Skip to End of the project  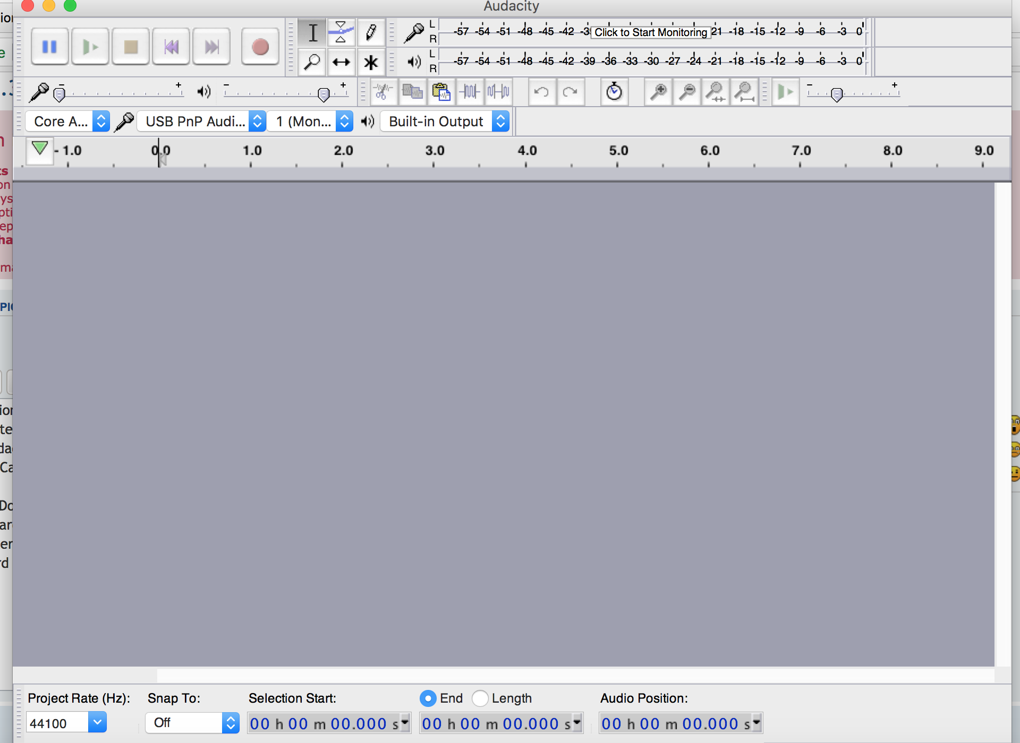click(211, 47)
